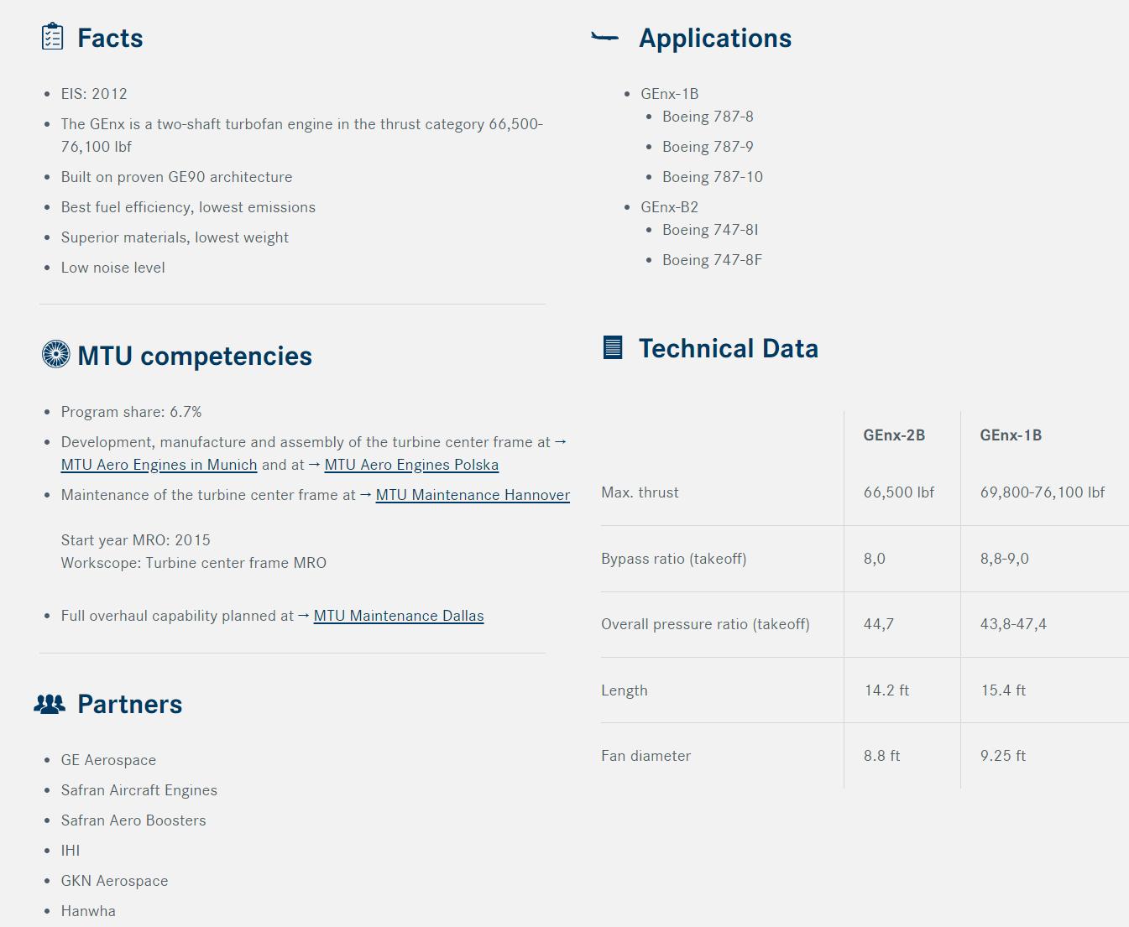Click the document icon beside Technical Data
This screenshot has height=927, width=1129.
[613, 347]
